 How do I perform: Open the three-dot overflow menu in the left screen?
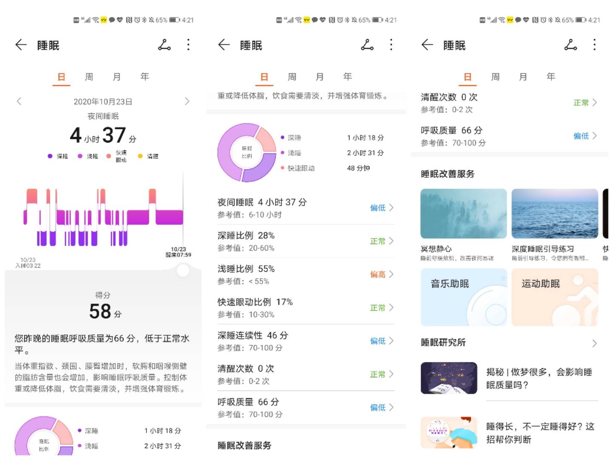(188, 45)
